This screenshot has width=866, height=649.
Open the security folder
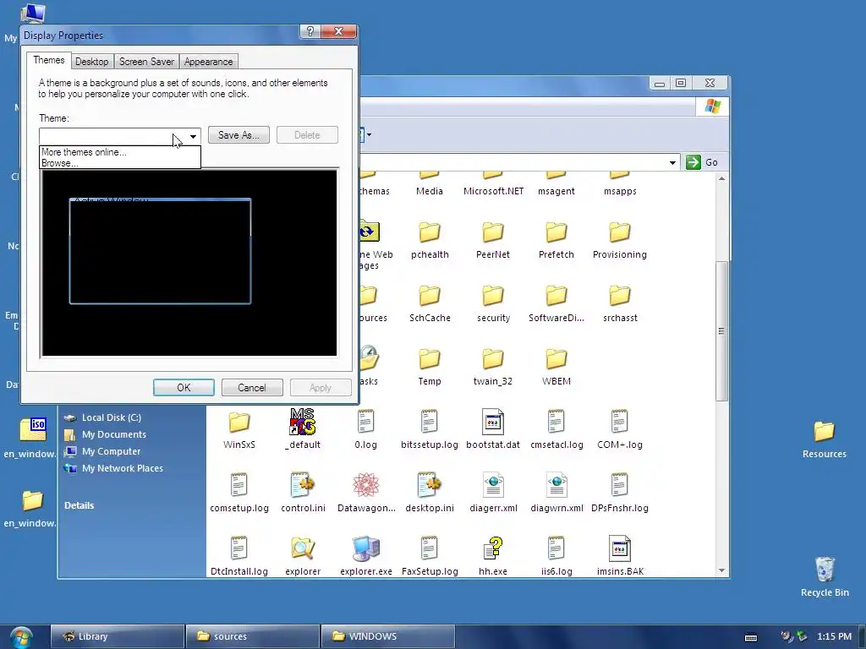tap(493, 304)
